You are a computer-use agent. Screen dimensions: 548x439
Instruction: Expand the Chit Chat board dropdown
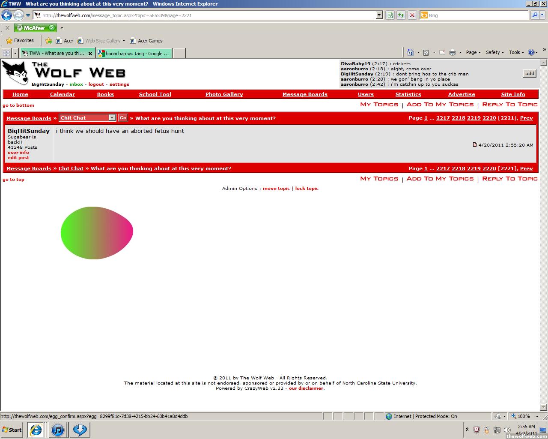pos(112,118)
